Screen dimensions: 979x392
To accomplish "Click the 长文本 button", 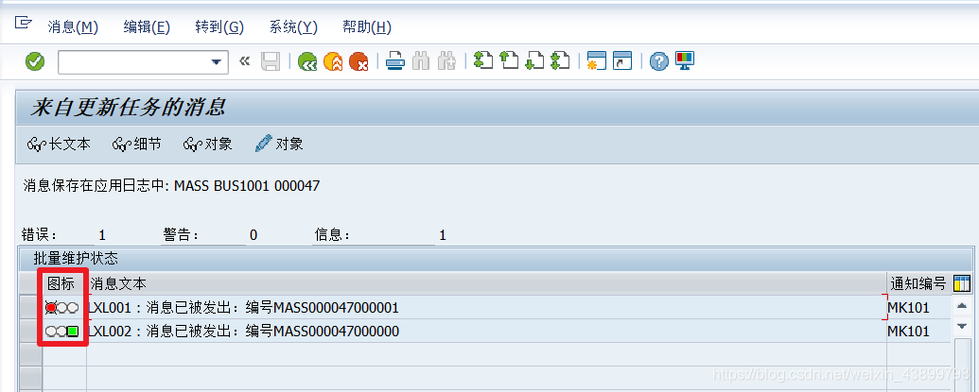I will (60, 144).
